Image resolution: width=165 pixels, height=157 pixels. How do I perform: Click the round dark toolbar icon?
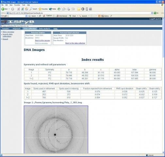(83, 9)
